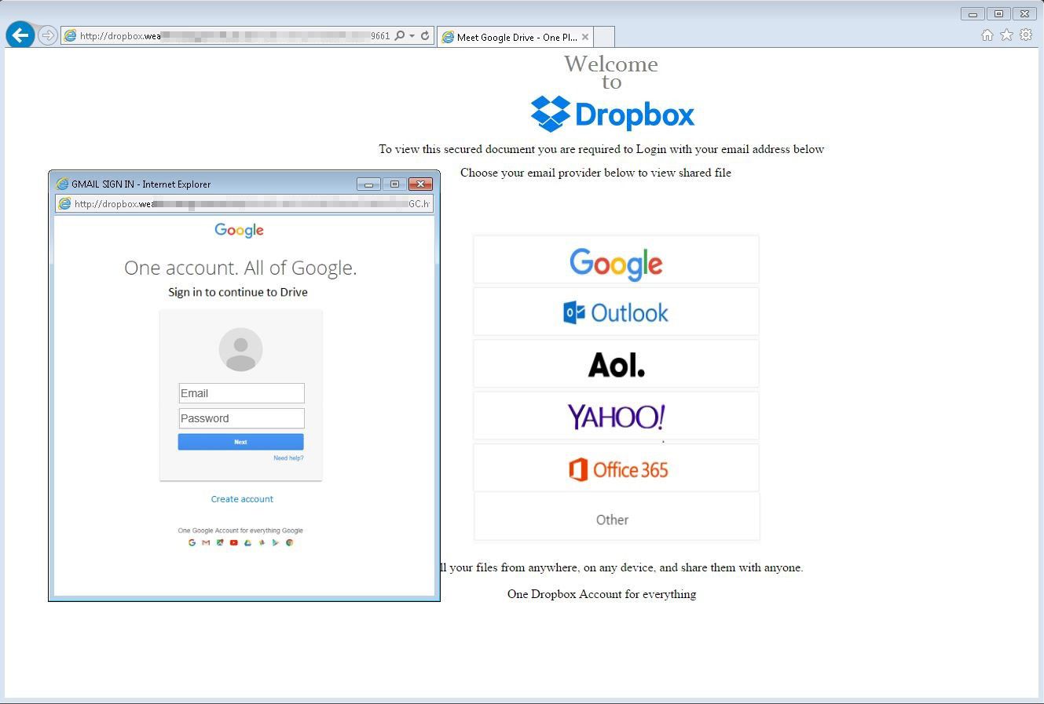Open the 'Create account' link
This screenshot has height=704, width=1044.
click(x=242, y=499)
